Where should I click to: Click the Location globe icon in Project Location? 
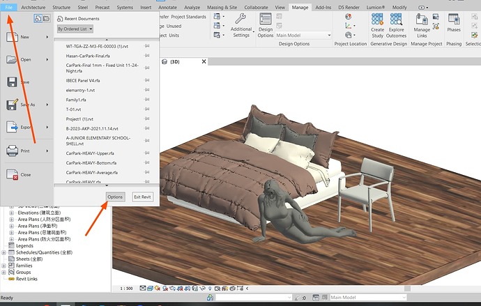click(348, 17)
